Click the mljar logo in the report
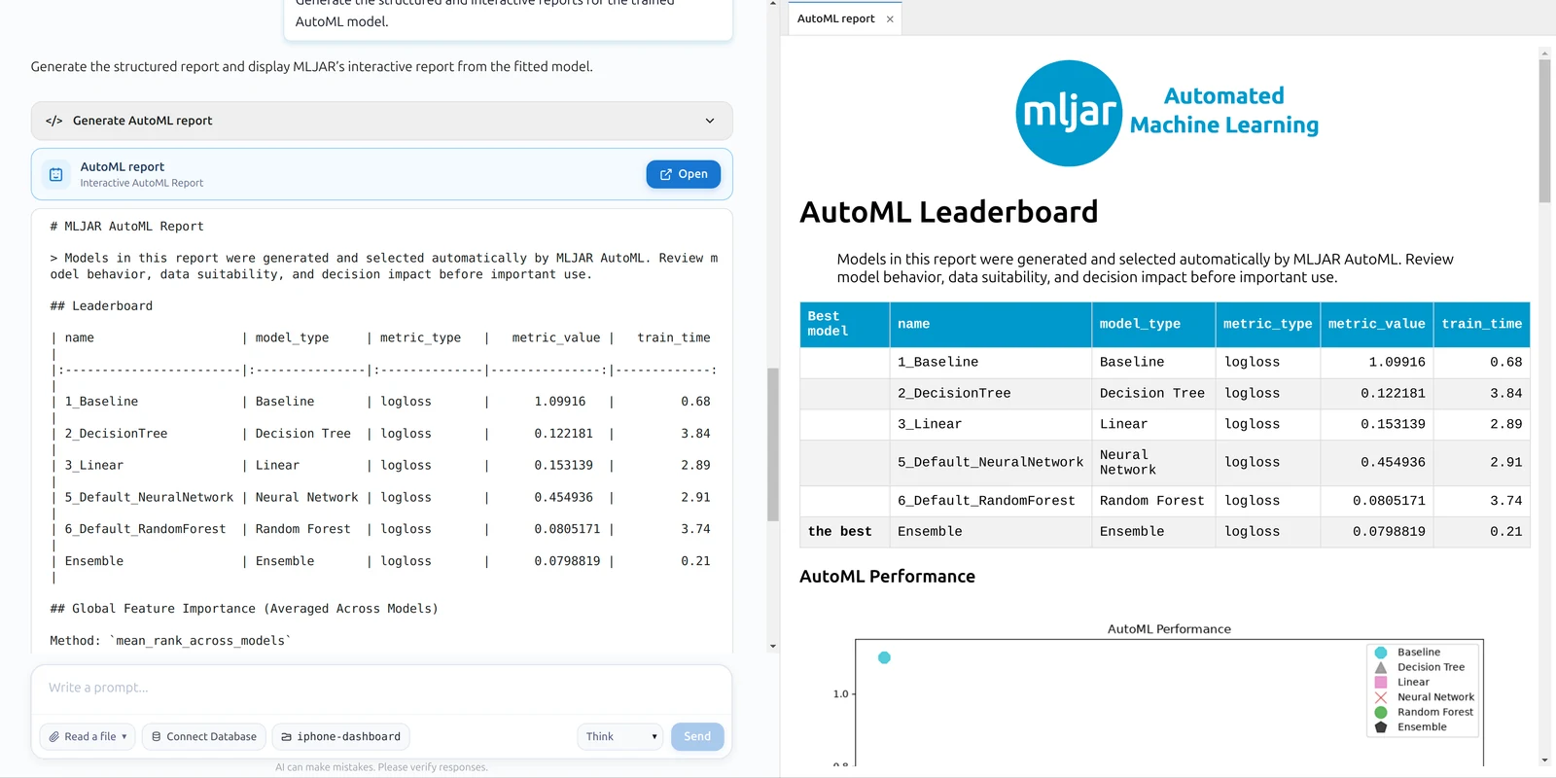 (x=1069, y=114)
